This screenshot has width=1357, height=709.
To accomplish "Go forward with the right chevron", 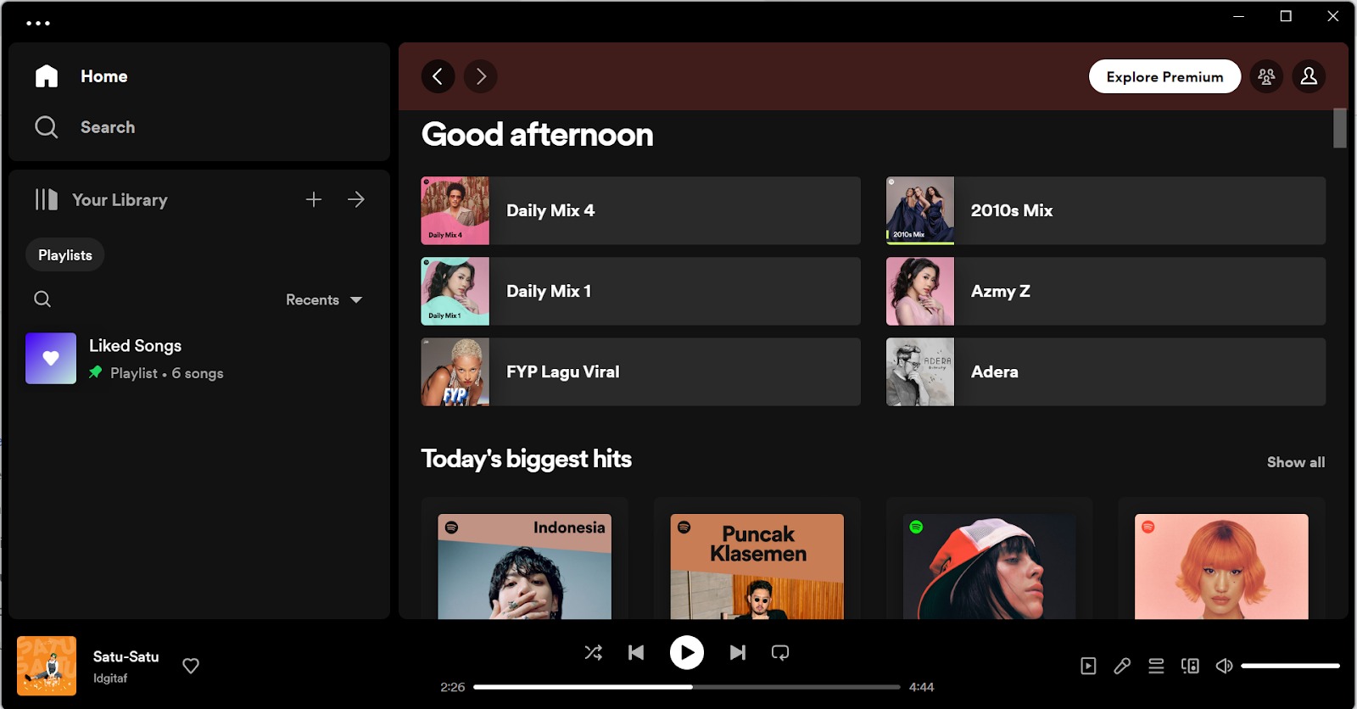I will (x=481, y=76).
